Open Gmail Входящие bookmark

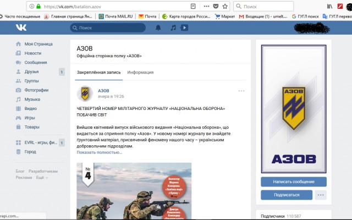pos(263,16)
